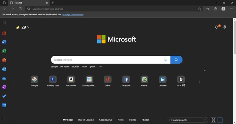Click the vertical page scrollbar
Viewport: 236px width, 124px height.
point(235,37)
